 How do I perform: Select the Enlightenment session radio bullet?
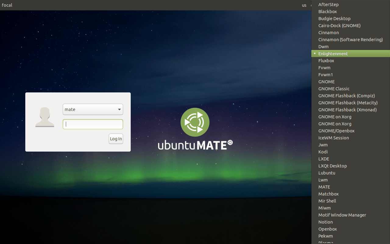pos(314,53)
